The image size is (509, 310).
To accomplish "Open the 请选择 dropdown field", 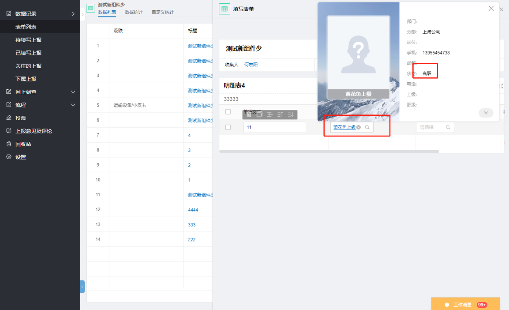I will tap(435, 127).
